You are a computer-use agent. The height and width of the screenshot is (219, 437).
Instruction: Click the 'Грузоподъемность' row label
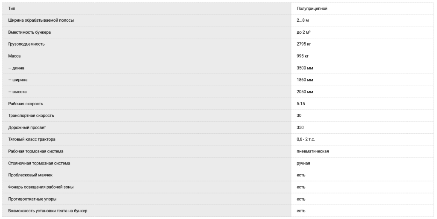coord(26,44)
